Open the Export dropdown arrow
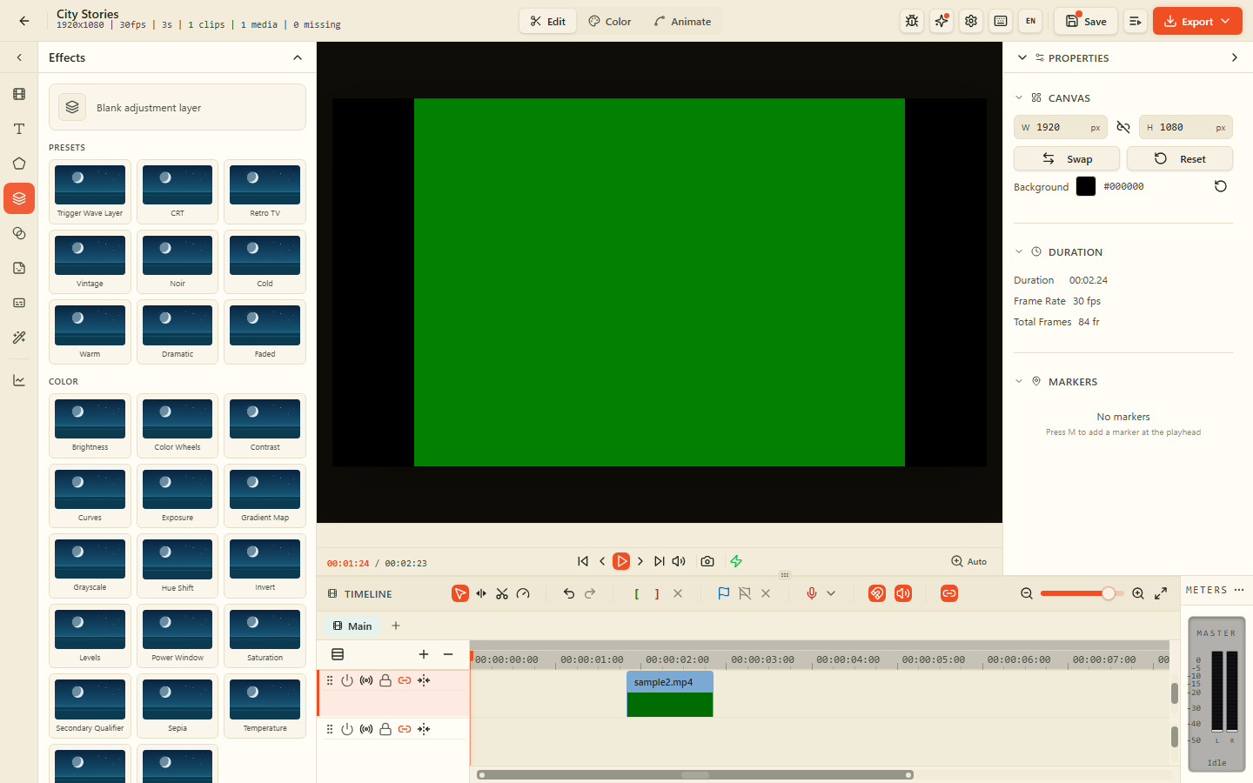This screenshot has width=1253, height=783. 1226,21
